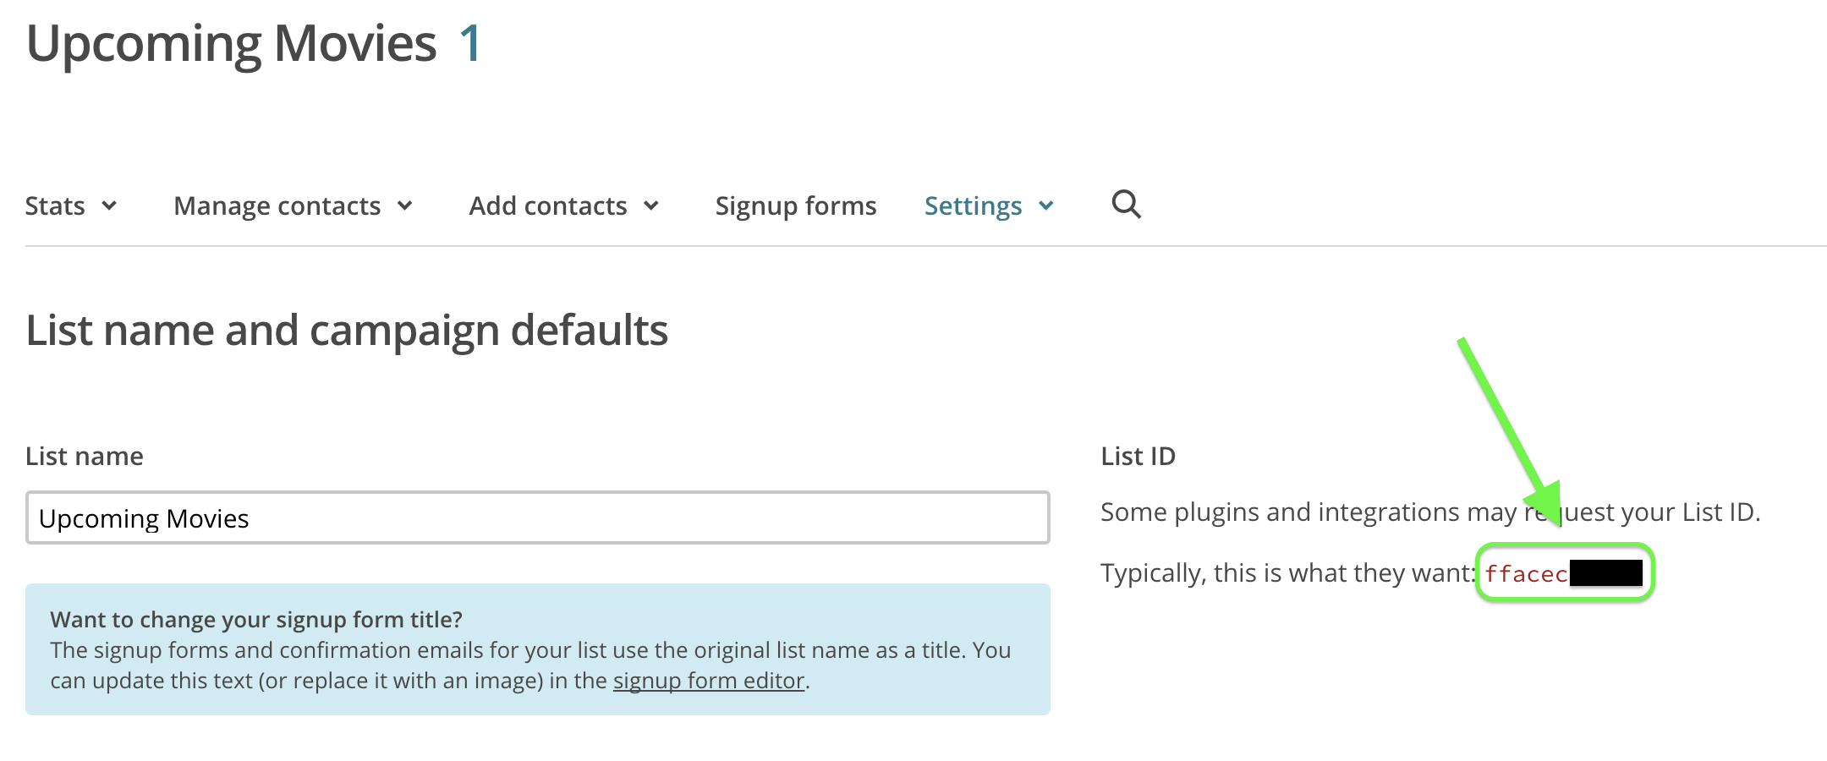Image resolution: width=1827 pixels, height=761 pixels.
Task: Expand the Manage contacts dropdown arrow
Action: click(x=405, y=205)
